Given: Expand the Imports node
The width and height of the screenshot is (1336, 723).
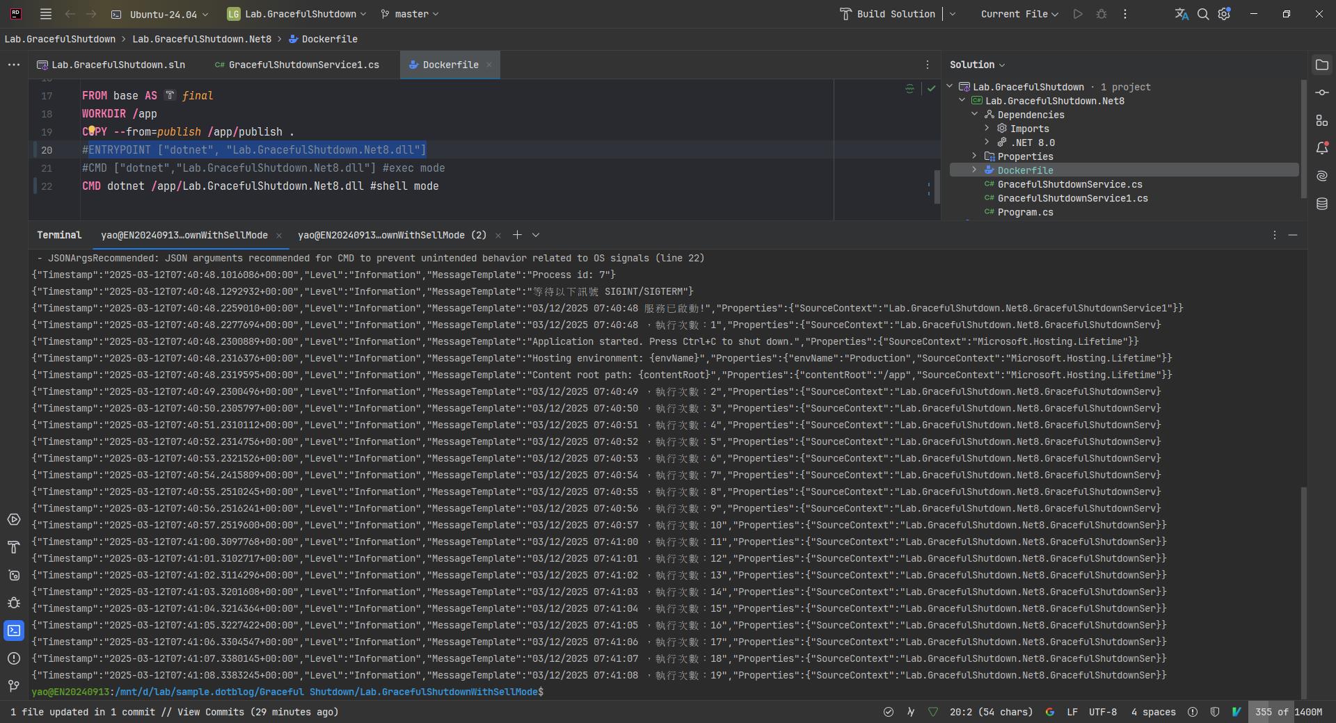Looking at the screenshot, I should [x=987, y=128].
